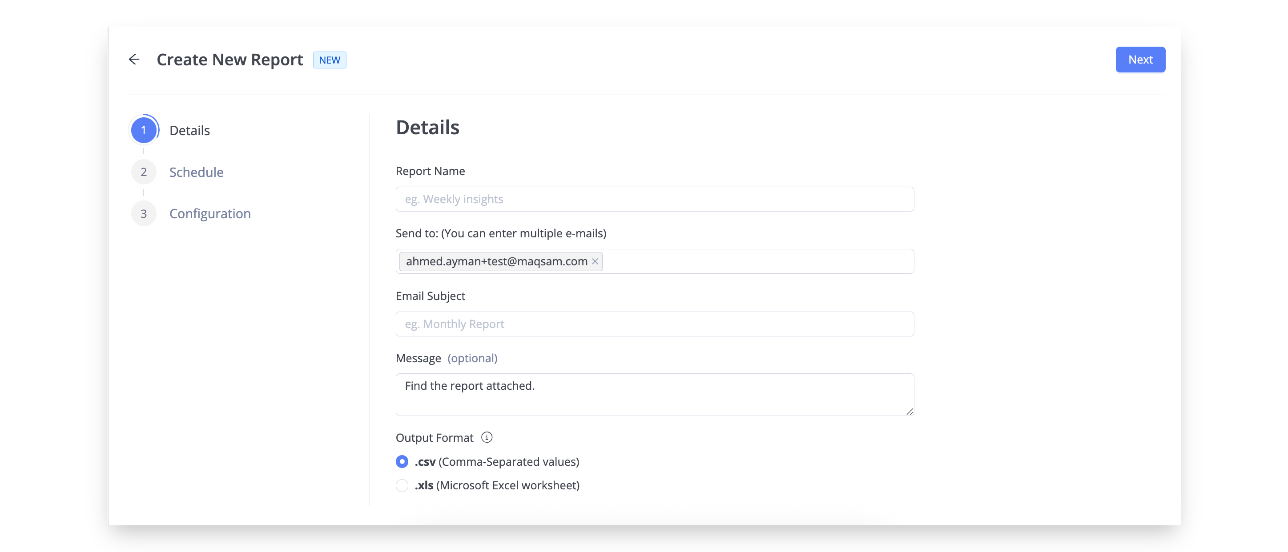The width and height of the screenshot is (1288, 552).
Task: Switch to the Schedule step
Action: [196, 172]
